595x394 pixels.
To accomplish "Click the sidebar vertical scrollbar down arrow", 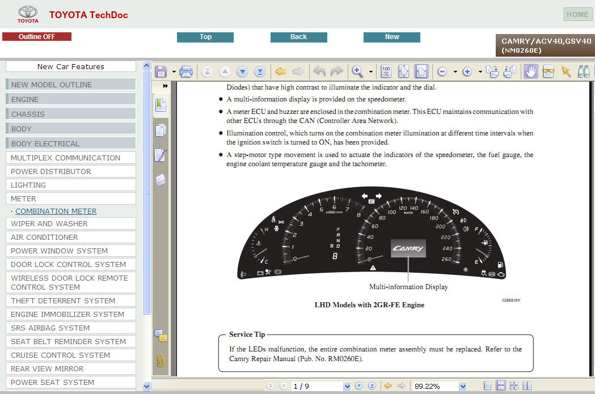I will pyautogui.click(x=147, y=386).
